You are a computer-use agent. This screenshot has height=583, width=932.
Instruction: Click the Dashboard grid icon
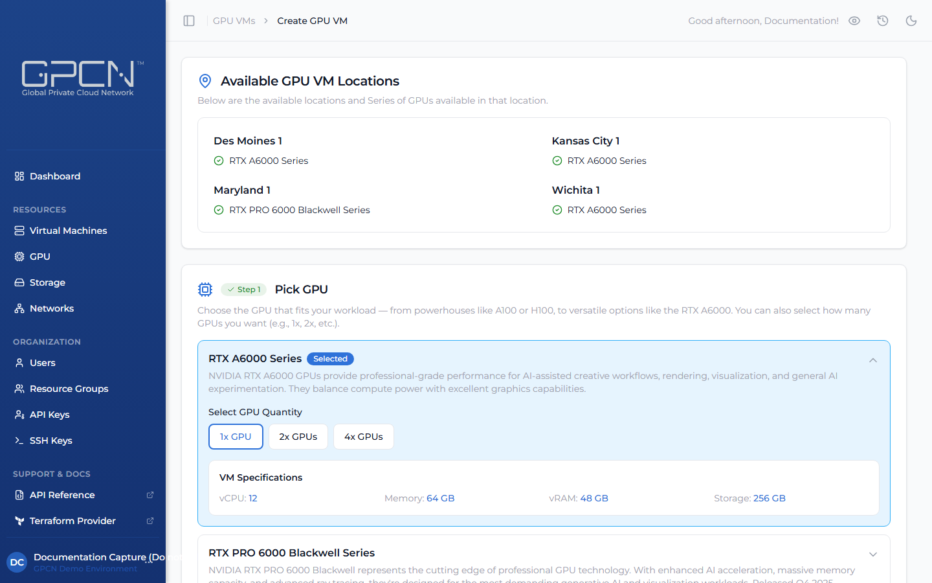[x=19, y=176]
